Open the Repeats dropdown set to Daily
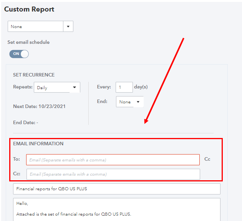The height and width of the screenshot is (221, 242). coord(57,87)
